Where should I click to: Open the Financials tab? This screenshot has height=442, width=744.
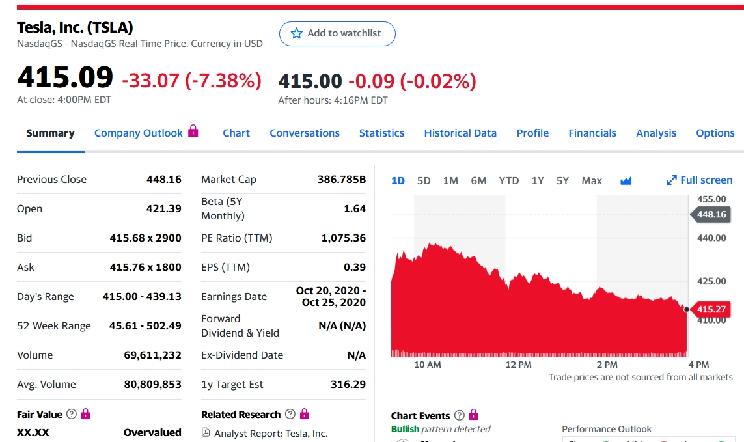coord(592,133)
